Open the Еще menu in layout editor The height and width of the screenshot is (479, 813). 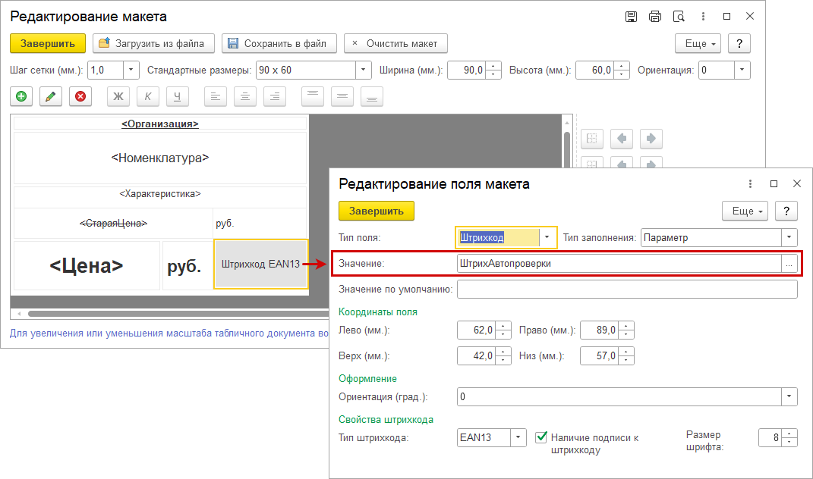tap(698, 43)
